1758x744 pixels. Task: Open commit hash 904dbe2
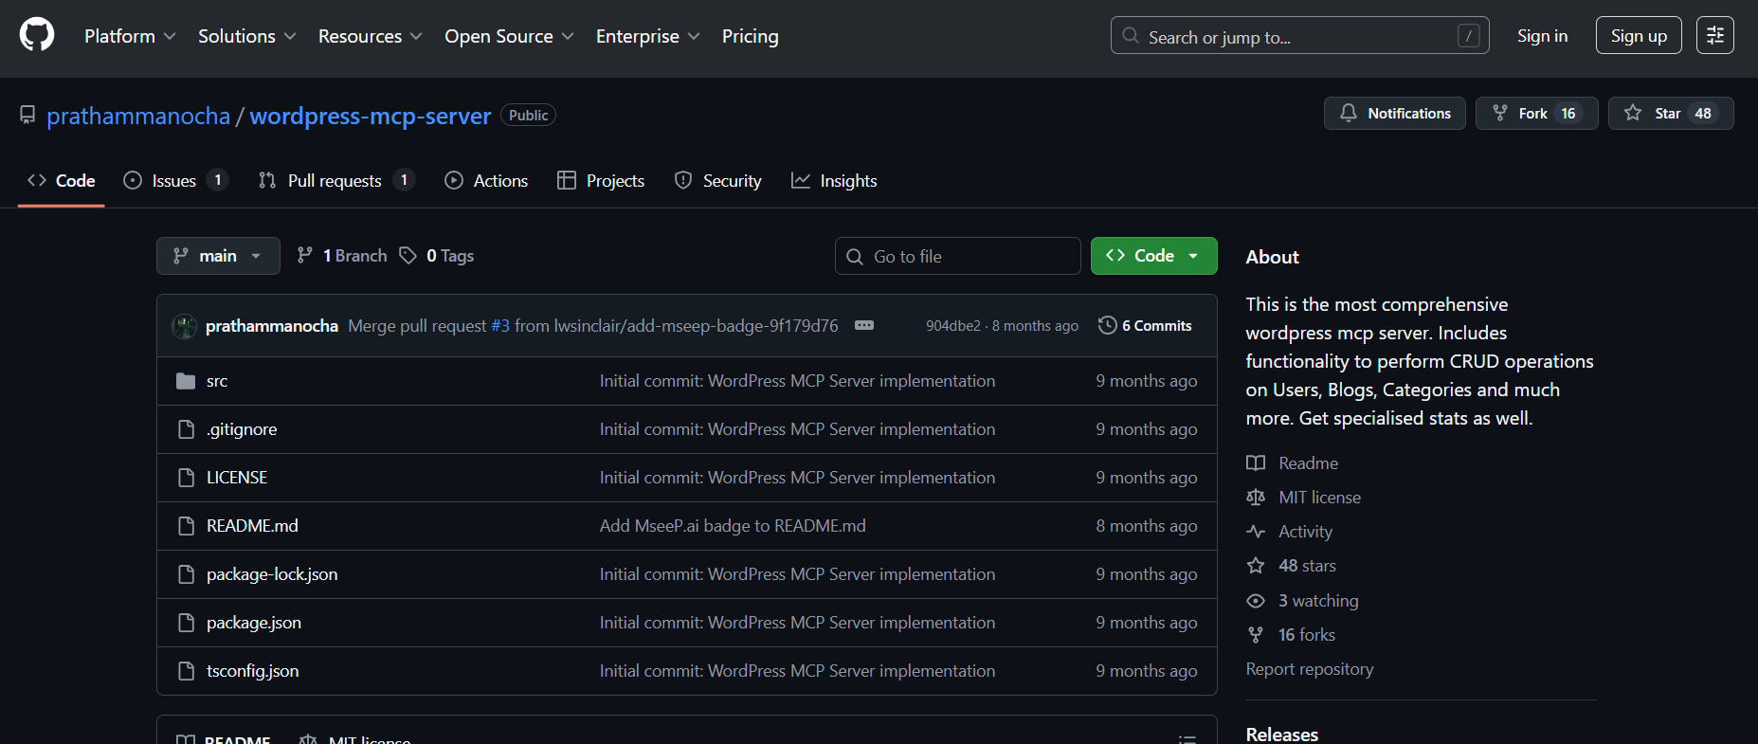(x=953, y=326)
